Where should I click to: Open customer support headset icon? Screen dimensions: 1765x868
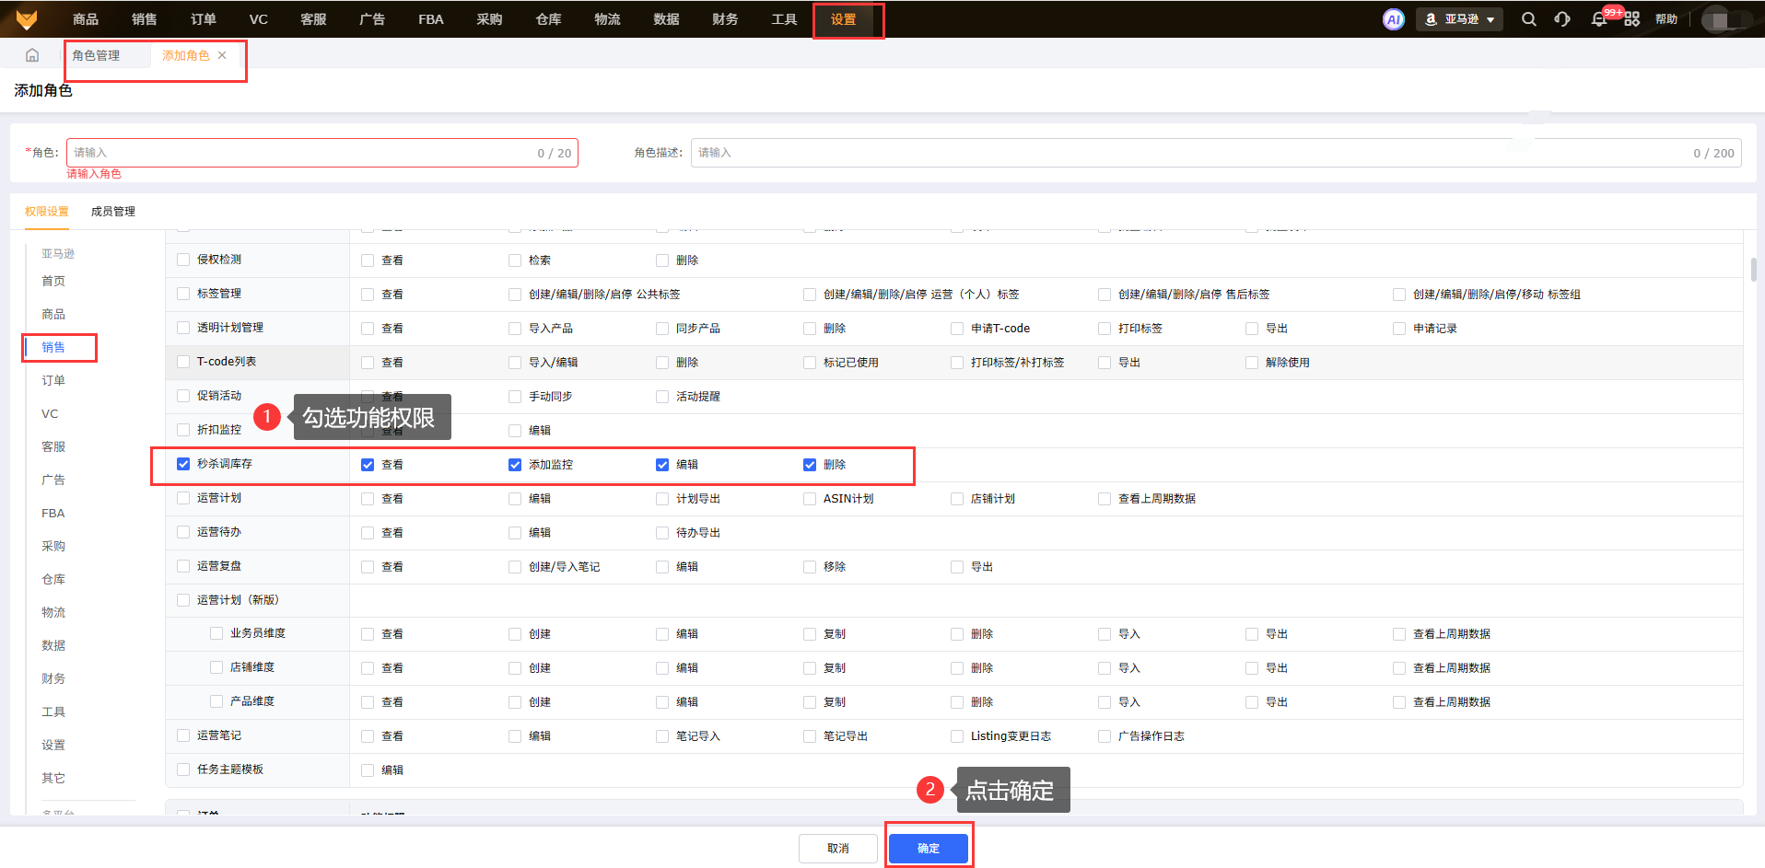[1562, 19]
